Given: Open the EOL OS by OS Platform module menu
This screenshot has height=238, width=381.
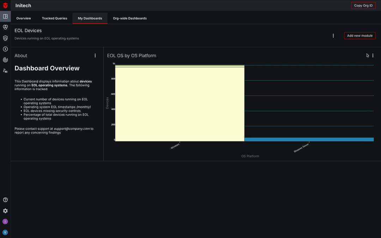Looking at the screenshot, I should [x=373, y=56].
